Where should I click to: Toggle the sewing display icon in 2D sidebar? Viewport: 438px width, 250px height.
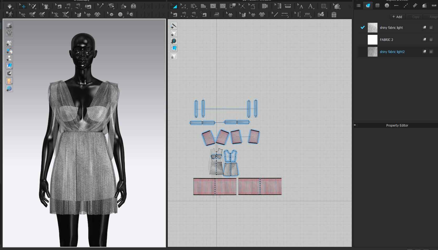174,26
